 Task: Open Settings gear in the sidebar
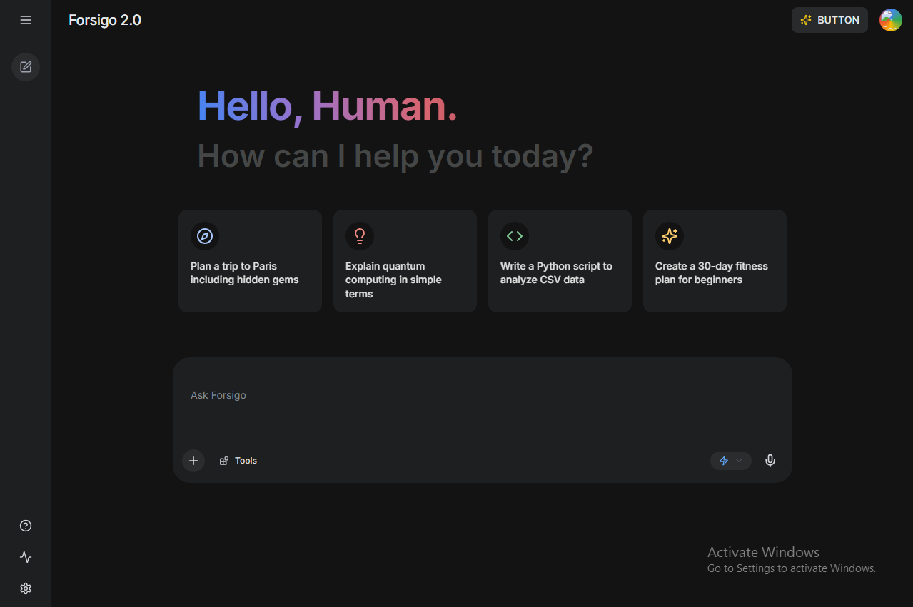(x=26, y=588)
